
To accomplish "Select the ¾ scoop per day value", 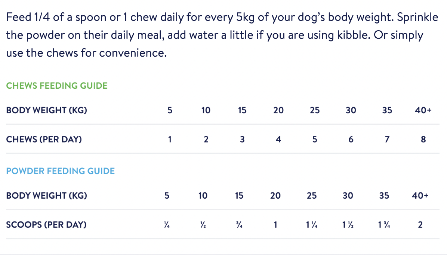I will tap(239, 225).
